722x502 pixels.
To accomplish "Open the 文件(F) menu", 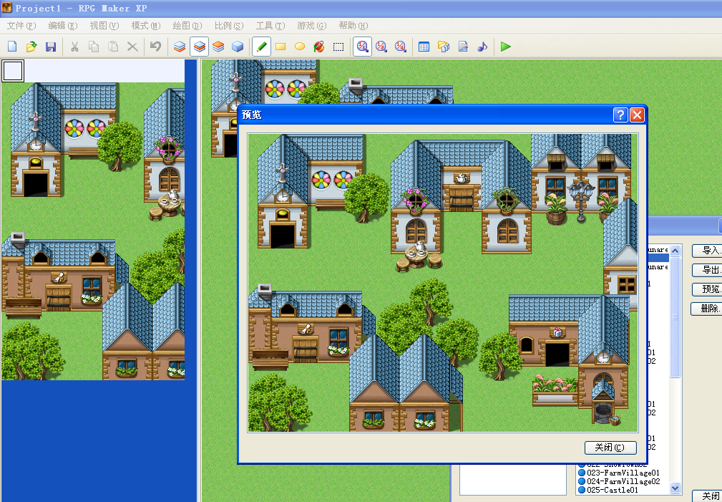I will [21, 26].
